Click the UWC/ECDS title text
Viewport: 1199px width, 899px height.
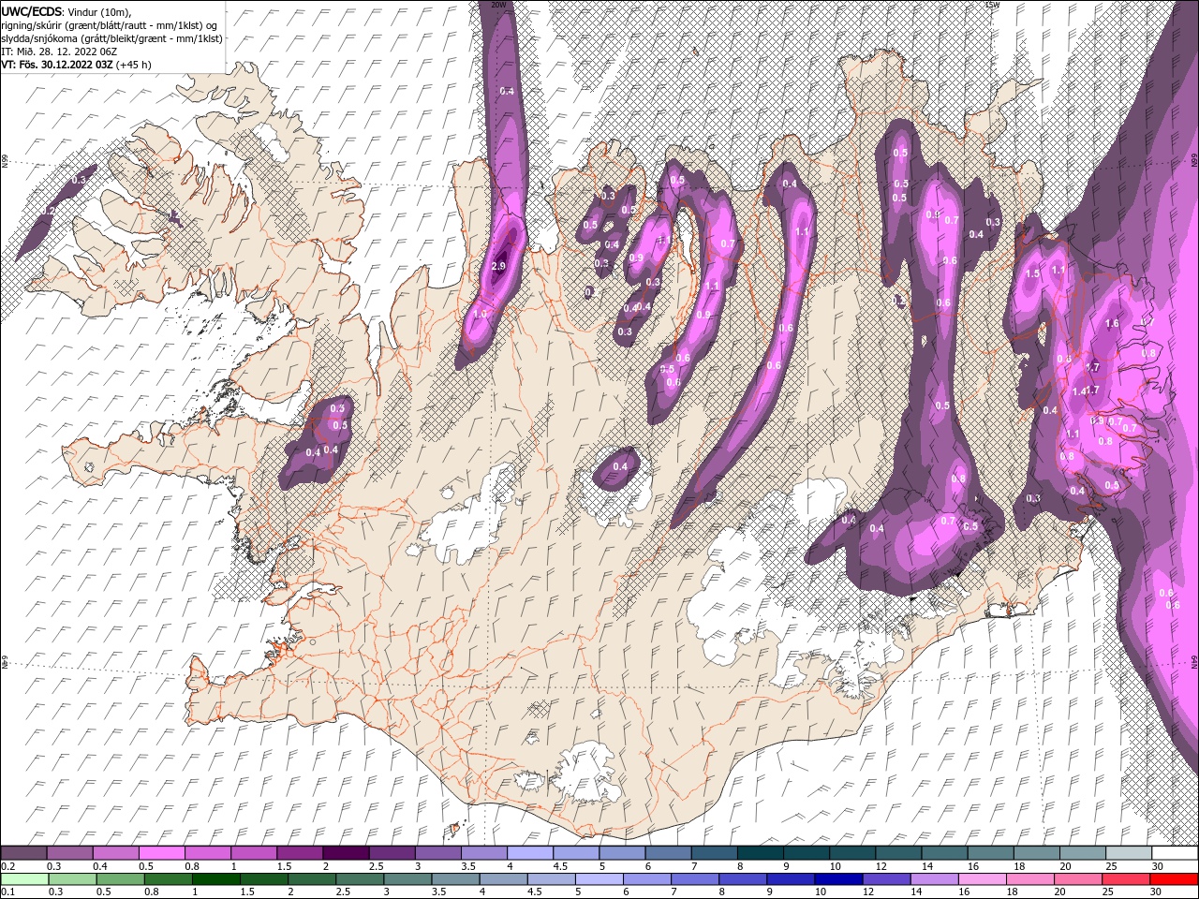(33, 10)
